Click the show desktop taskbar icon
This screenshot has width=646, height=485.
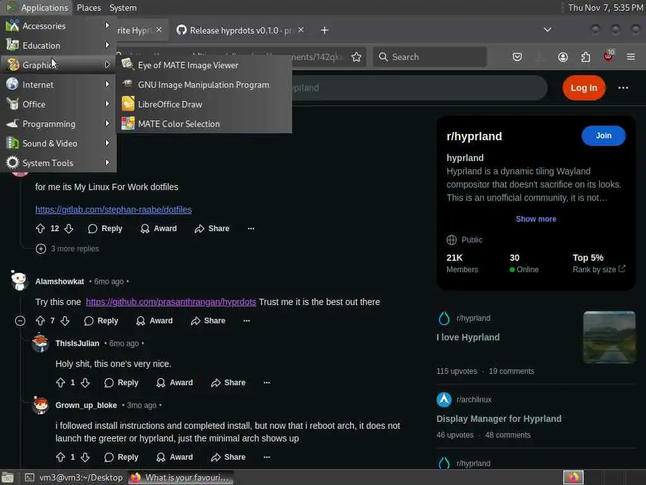click(x=8, y=477)
